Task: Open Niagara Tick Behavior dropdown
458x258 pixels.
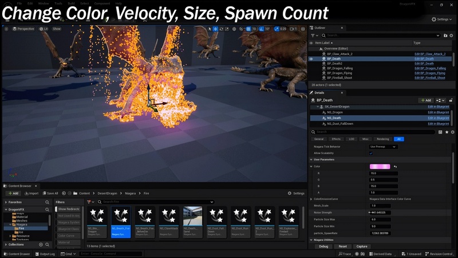Action: pyautogui.click(x=383, y=147)
